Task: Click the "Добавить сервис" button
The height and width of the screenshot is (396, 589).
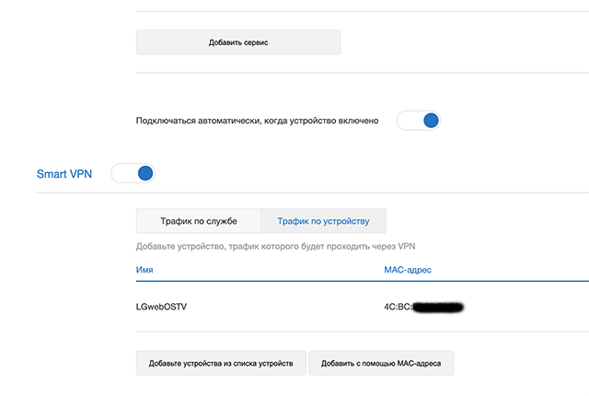Action: pyautogui.click(x=238, y=42)
